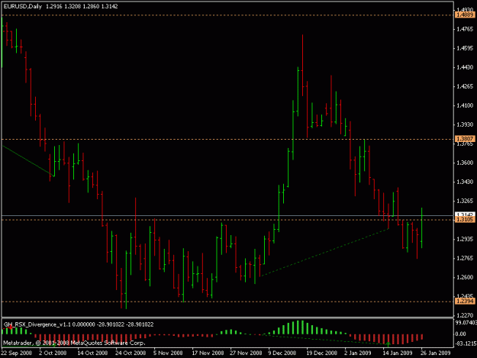
Task: Select the grey current-price horizontal line
Action: (227, 216)
